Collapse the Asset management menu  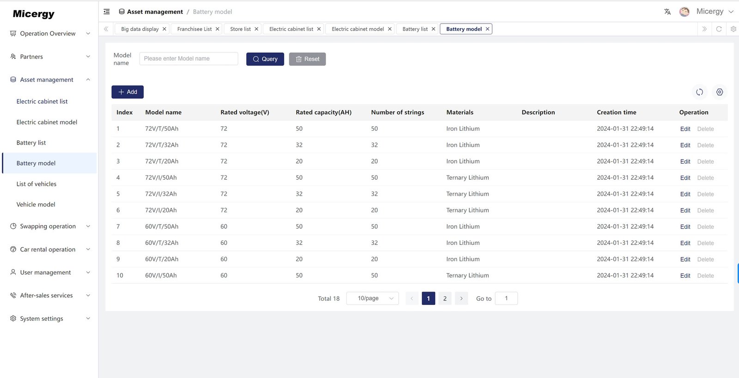pyautogui.click(x=48, y=80)
